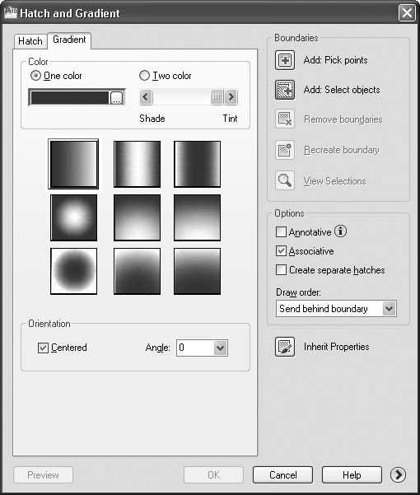Click the Inherit Properties icon
Screen dimensions: 420x495
point(285,347)
